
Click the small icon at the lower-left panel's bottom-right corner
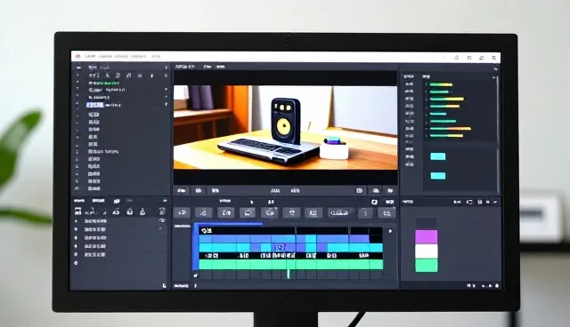pyautogui.click(x=164, y=285)
